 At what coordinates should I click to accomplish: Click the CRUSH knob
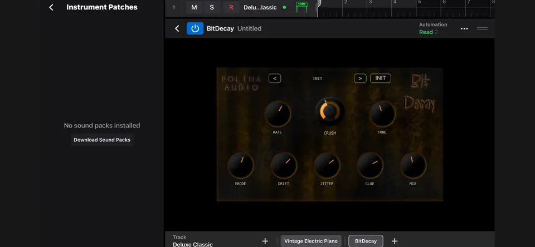(x=329, y=111)
